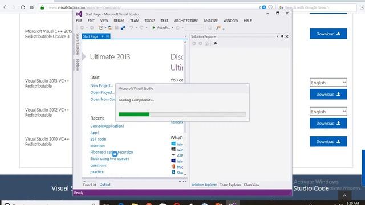Open language dropdown for Visual Studio 2013 VC++
This screenshot has width=365, height=205.
coord(328,83)
